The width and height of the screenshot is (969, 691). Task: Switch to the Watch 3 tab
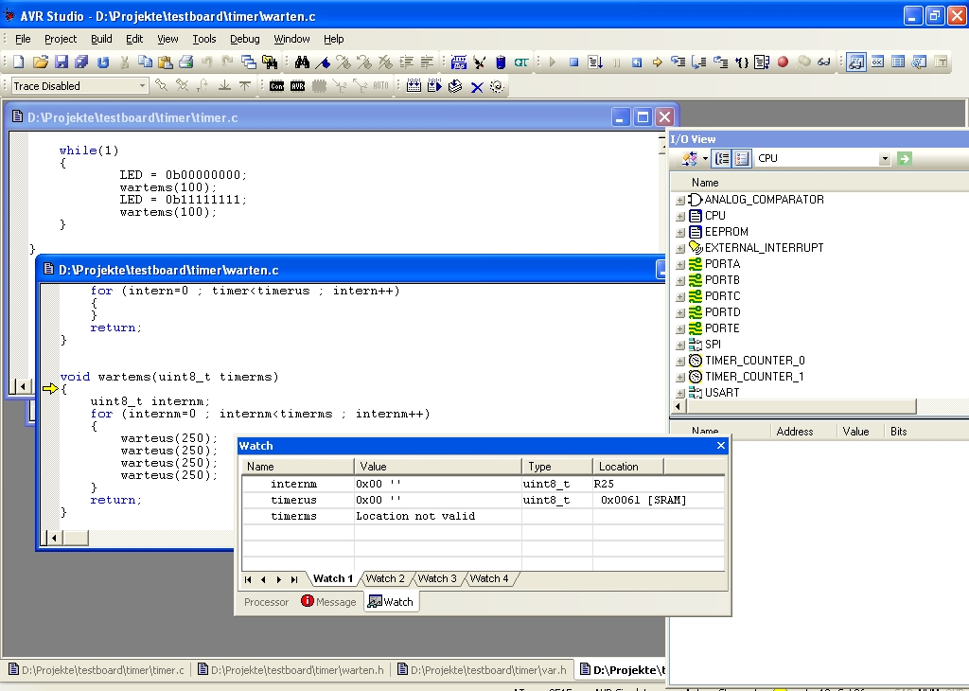tap(437, 578)
